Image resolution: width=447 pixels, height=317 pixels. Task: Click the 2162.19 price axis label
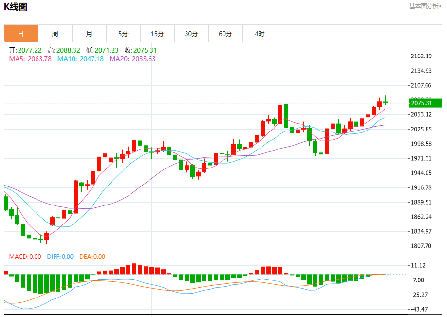[x=422, y=56]
